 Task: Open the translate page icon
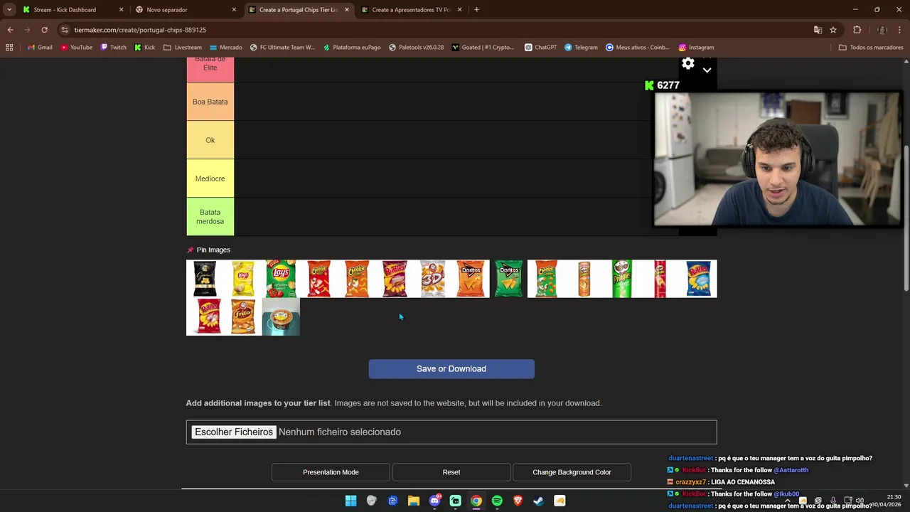[x=818, y=30]
